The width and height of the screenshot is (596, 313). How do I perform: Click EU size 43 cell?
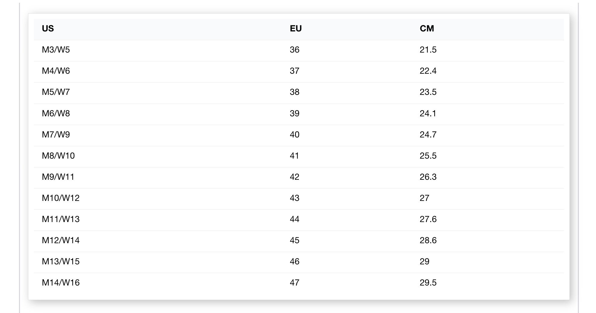coord(294,198)
